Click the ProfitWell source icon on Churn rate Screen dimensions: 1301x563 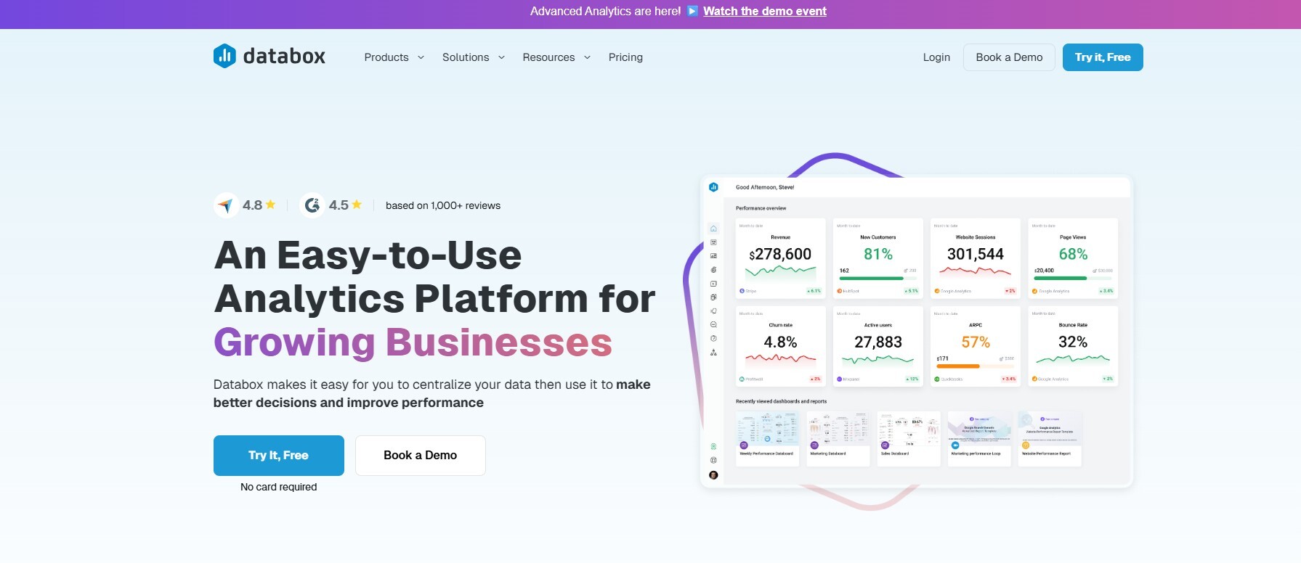742,379
